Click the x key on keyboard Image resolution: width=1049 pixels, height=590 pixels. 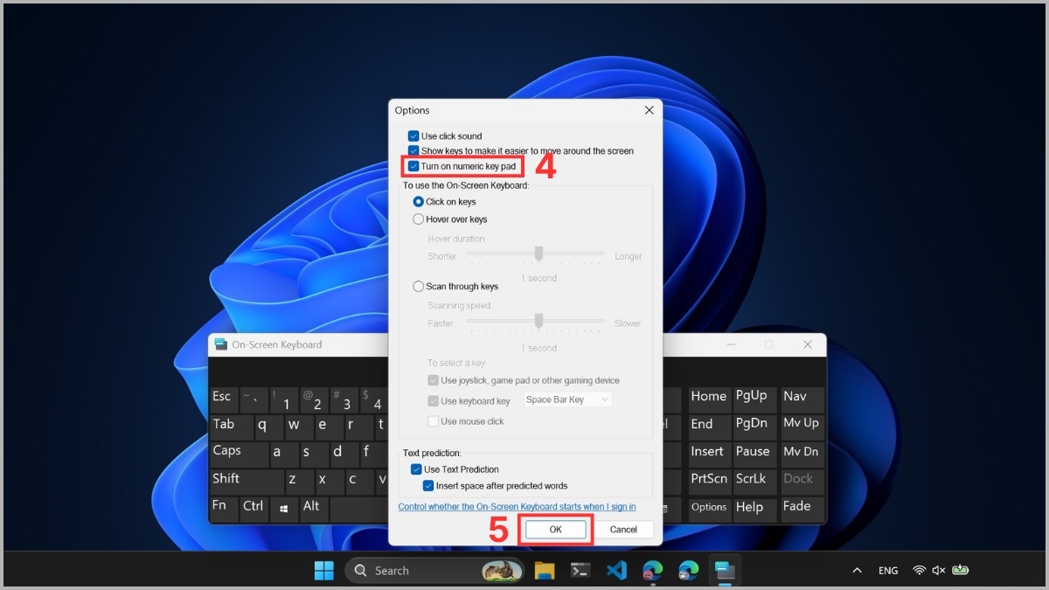[x=329, y=482]
